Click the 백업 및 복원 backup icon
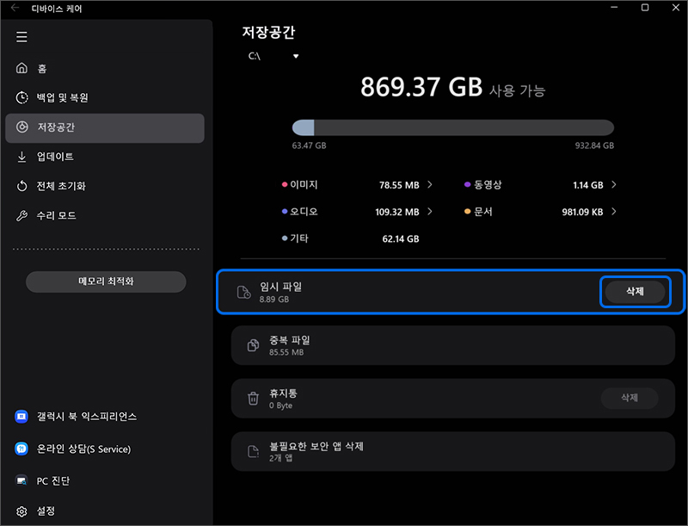688x526 pixels. [x=21, y=97]
